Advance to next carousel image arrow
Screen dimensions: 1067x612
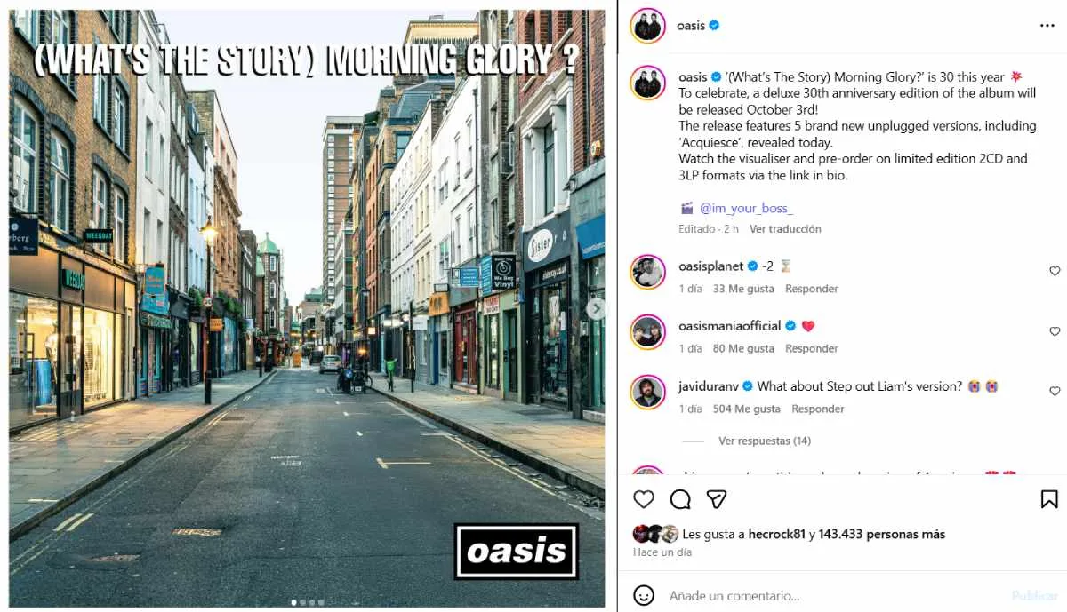point(595,308)
